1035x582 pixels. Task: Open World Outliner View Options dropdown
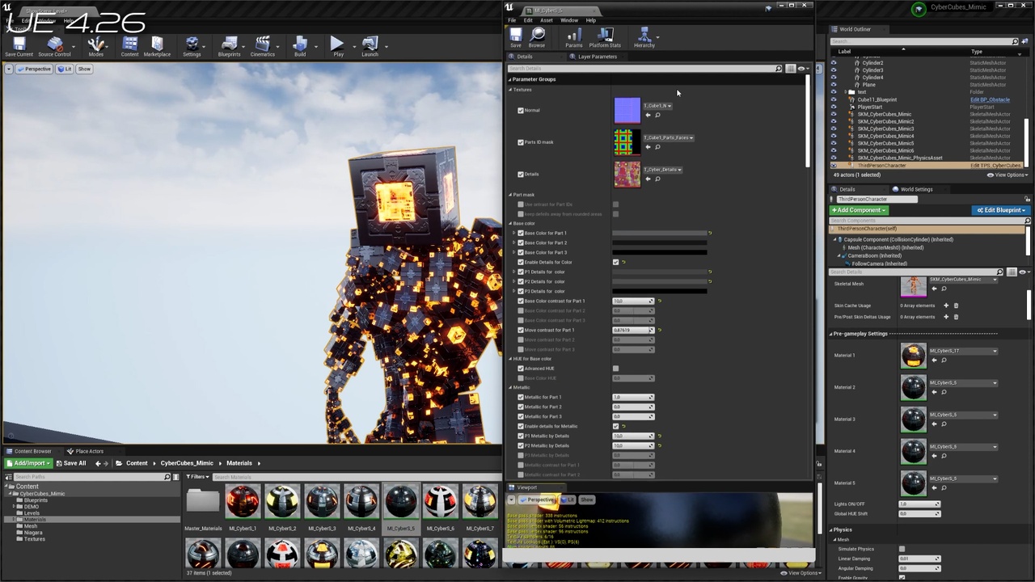tap(1008, 175)
